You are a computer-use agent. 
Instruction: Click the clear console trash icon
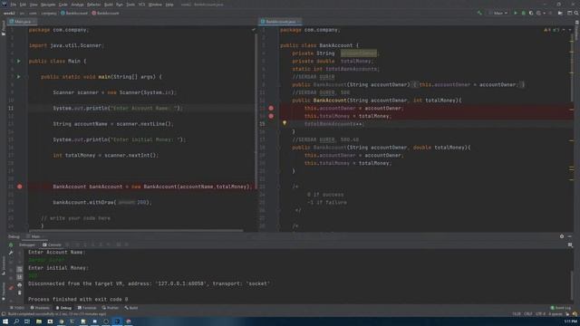[20, 292]
